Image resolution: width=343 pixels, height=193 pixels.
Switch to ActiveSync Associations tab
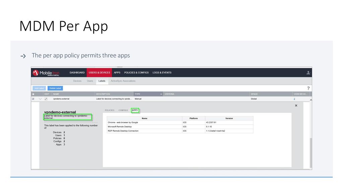tap(123, 81)
